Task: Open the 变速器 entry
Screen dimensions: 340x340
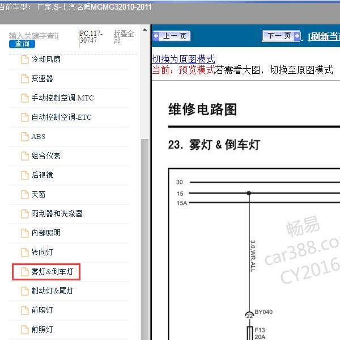Action: (42, 78)
